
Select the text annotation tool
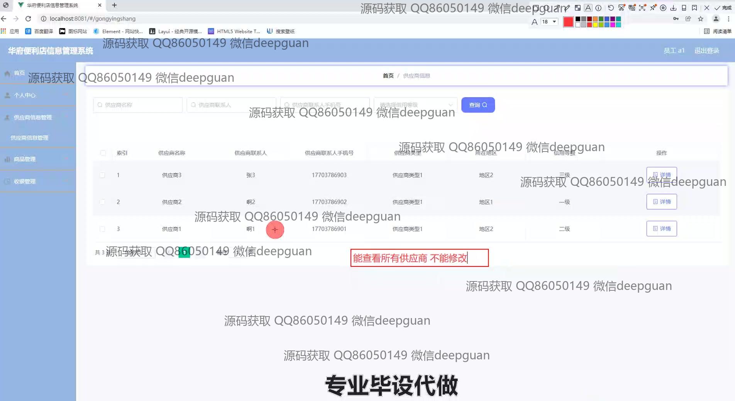(x=588, y=8)
